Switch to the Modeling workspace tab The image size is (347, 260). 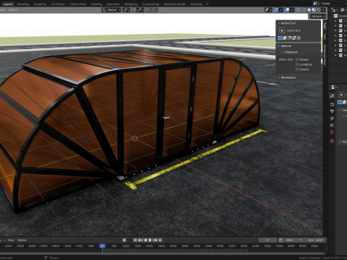pos(23,4)
